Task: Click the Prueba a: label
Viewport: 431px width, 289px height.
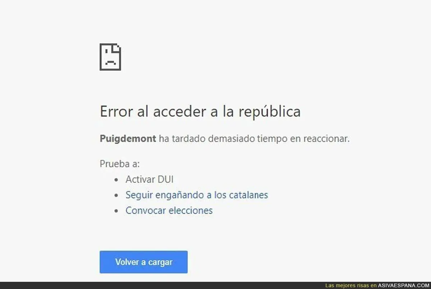Action: point(120,164)
